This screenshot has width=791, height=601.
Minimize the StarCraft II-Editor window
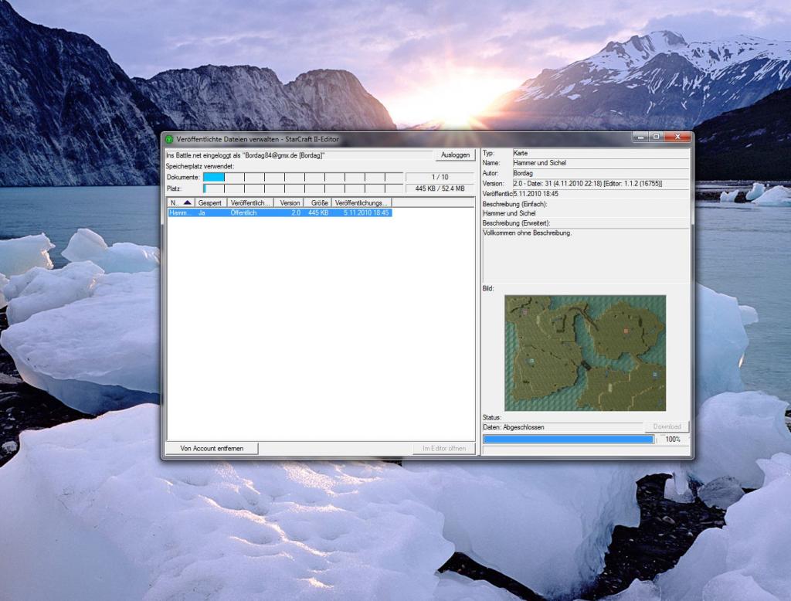640,138
